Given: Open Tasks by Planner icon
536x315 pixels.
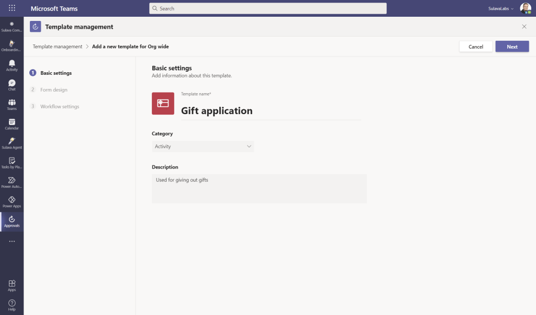Looking at the screenshot, I should point(12,163).
